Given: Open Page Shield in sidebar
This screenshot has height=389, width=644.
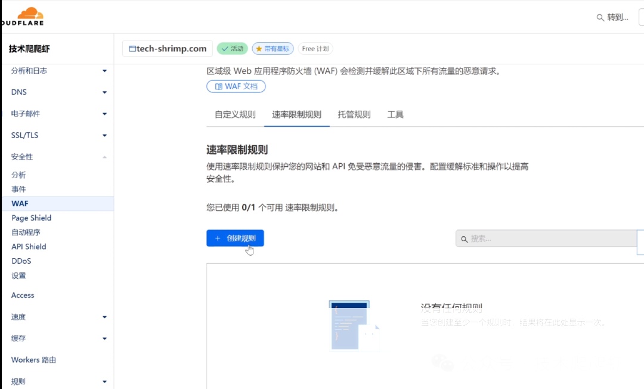Looking at the screenshot, I should coord(31,218).
